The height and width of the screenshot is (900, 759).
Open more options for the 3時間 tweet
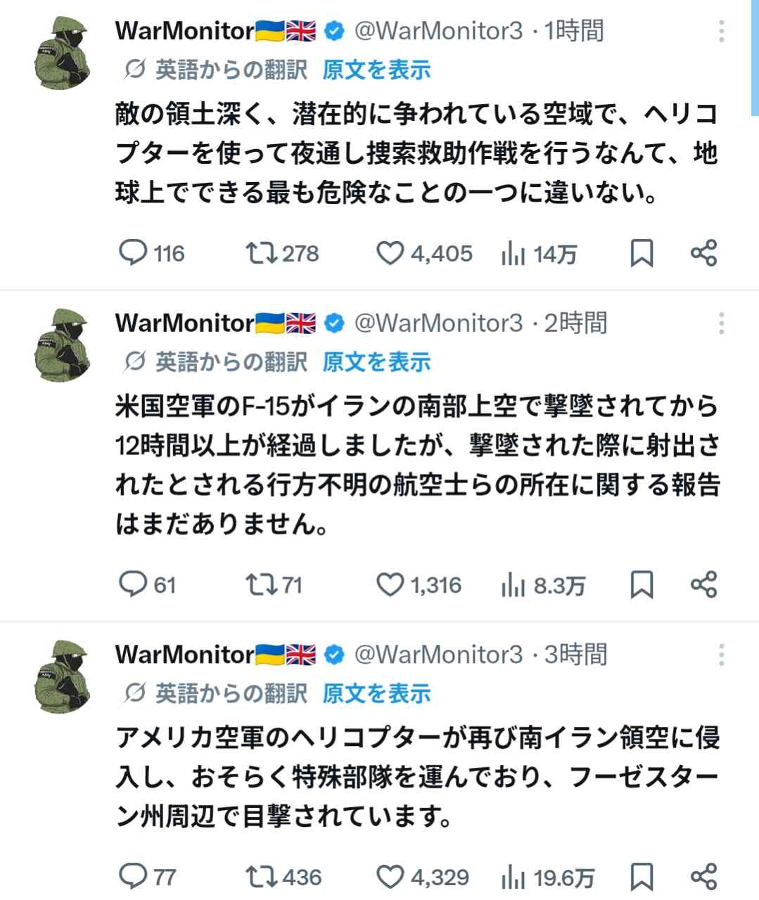[x=722, y=655]
